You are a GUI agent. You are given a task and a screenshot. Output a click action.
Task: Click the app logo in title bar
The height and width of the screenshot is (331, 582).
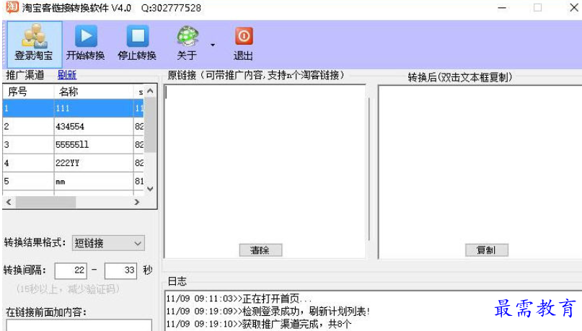(x=12, y=6)
